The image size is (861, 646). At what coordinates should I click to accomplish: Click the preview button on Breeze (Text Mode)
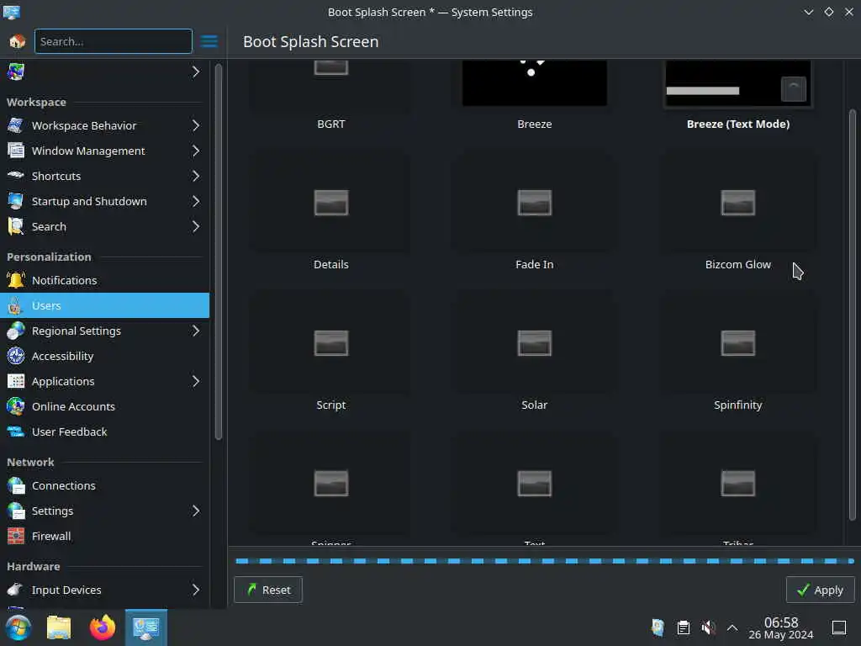(x=794, y=89)
